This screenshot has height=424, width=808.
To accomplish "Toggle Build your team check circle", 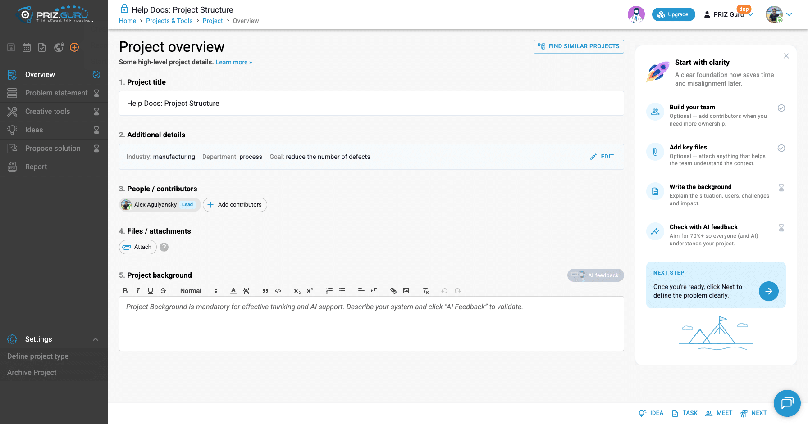I will coord(781,108).
